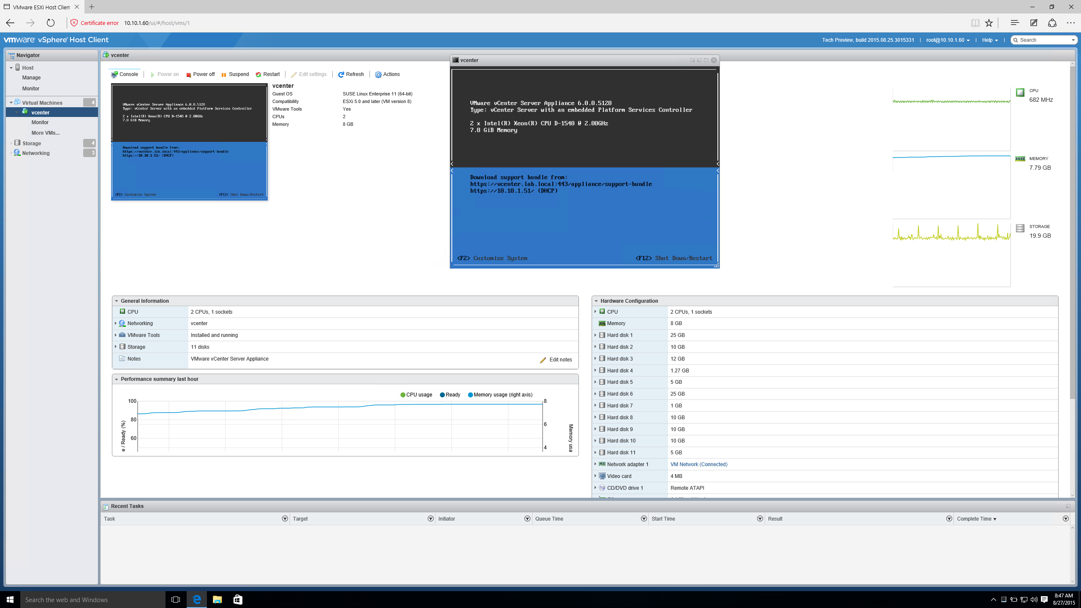
Task: Expand Networking row in General Information
Action: 116,323
